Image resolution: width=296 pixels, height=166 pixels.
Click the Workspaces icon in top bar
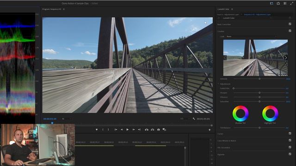coord(271,3)
